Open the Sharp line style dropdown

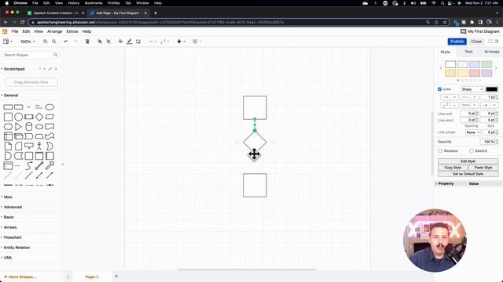[472, 89]
